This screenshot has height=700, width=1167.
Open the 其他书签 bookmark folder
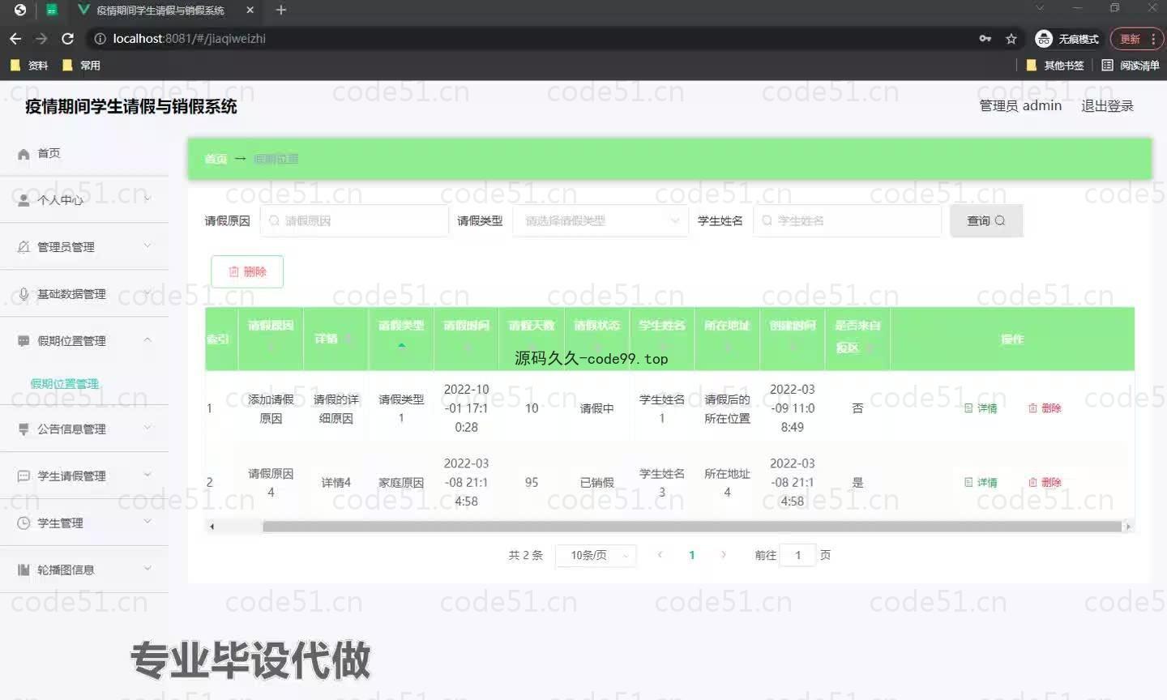coord(1055,66)
